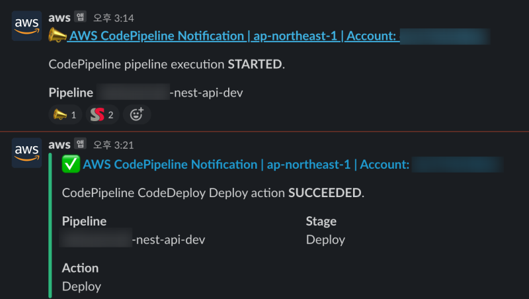
Task: Toggle the megaphone reaction with count 1
Action: 65,115
